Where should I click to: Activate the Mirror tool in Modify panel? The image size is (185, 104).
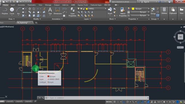click(34, 12)
